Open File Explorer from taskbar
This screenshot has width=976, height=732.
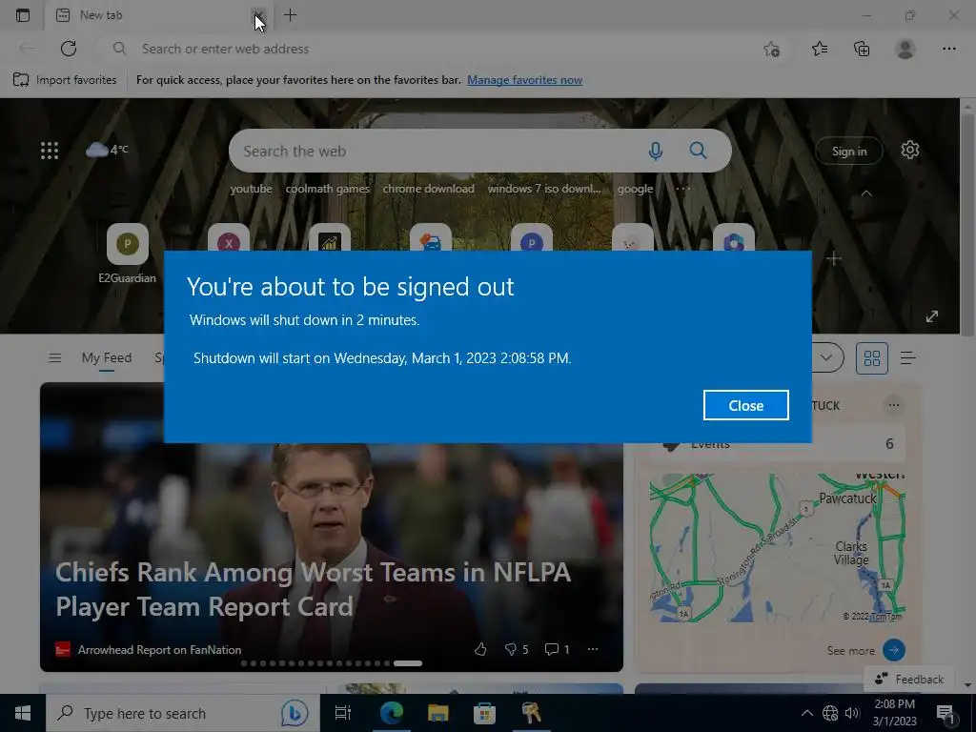(438, 713)
